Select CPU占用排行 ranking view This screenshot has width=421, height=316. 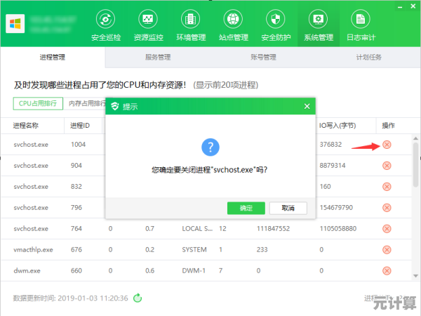click(x=38, y=103)
